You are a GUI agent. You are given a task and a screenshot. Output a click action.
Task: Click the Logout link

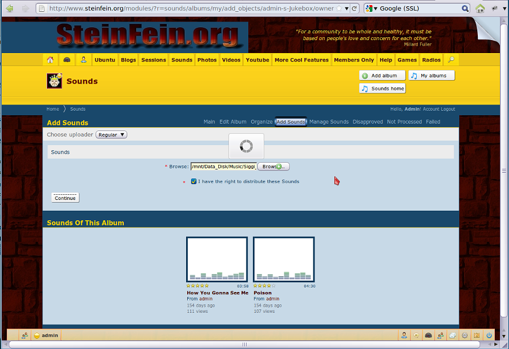click(x=448, y=109)
